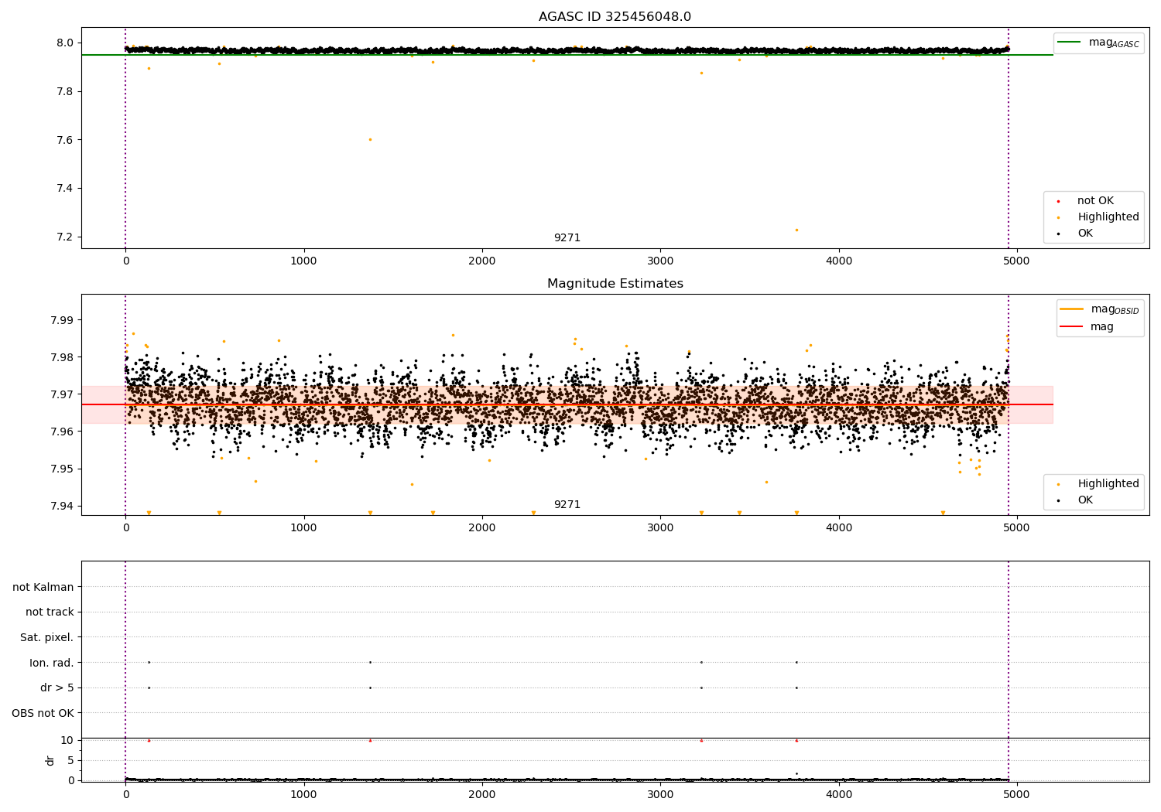Click the 'Magnitude Estimates' subplot title

pos(615,284)
